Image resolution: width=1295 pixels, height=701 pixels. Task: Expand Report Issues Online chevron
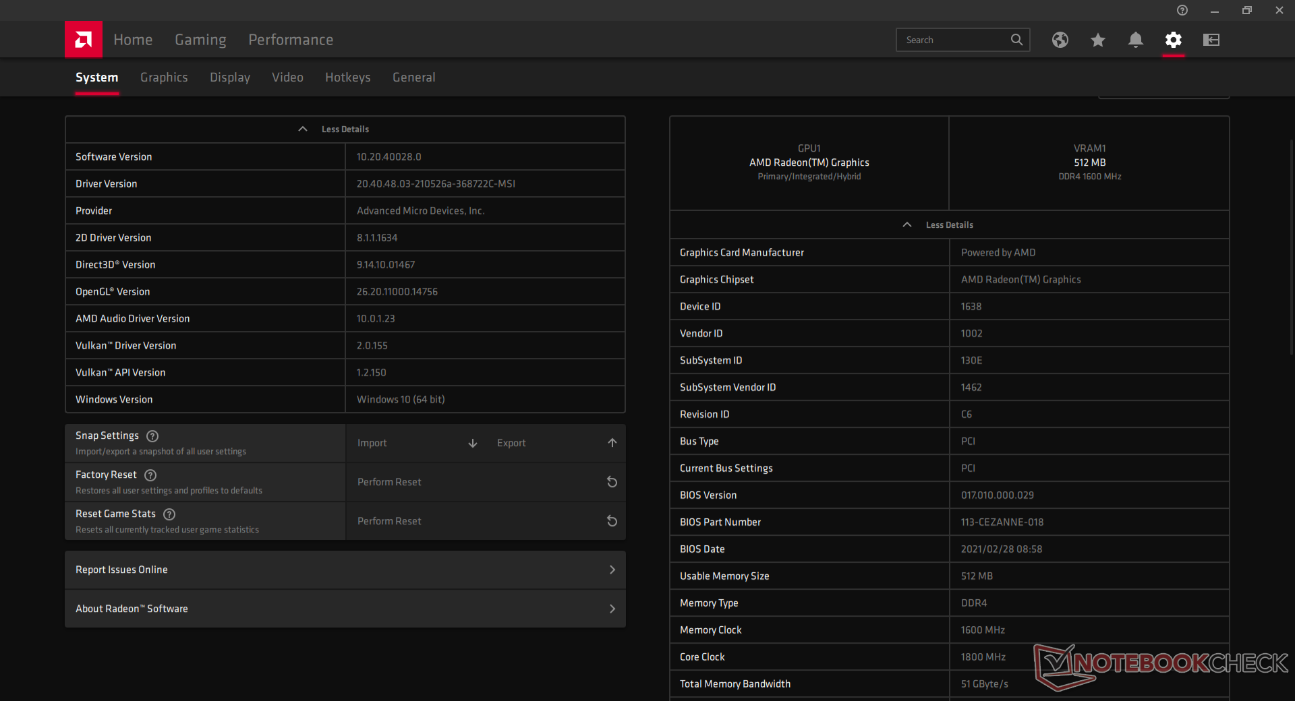pyautogui.click(x=612, y=570)
